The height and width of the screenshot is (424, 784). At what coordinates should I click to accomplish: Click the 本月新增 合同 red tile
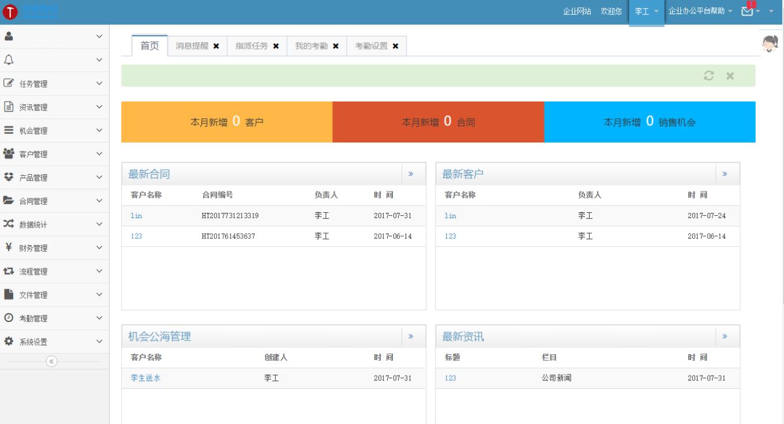click(438, 122)
